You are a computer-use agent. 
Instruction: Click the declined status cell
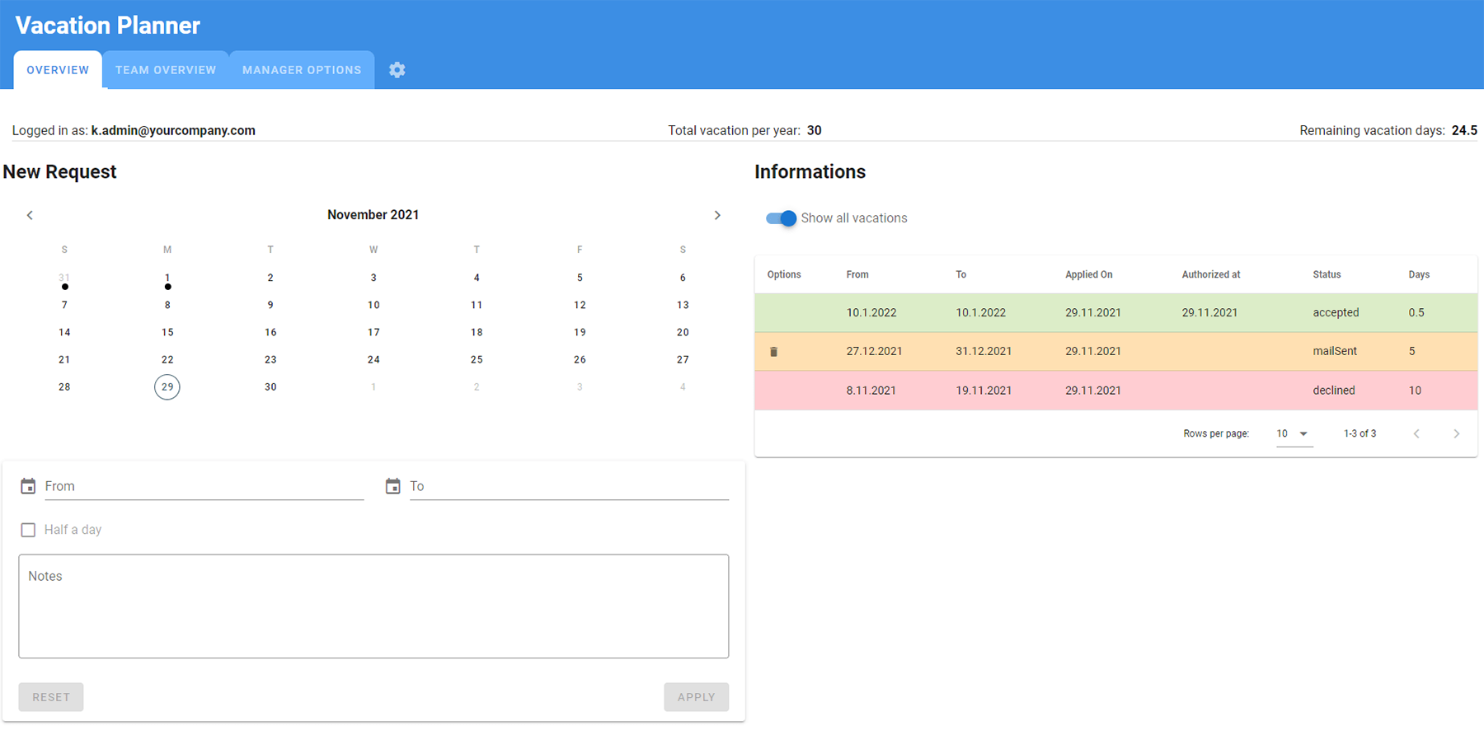tap(1334, 391)
